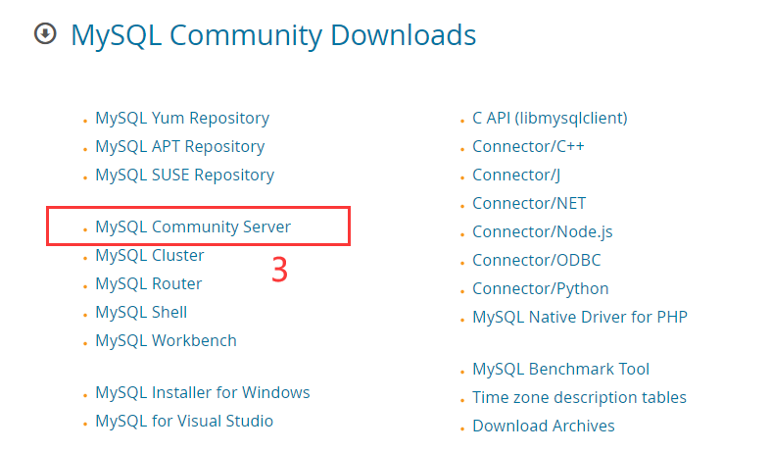Go to MySQL Router downloads

pos(149,284)
